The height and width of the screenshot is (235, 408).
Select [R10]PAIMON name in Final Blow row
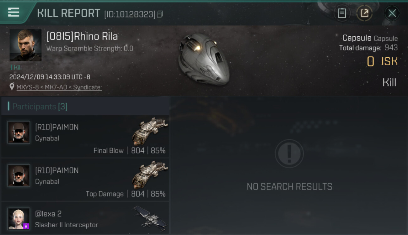pyautogui.click(x=57, y=127)
